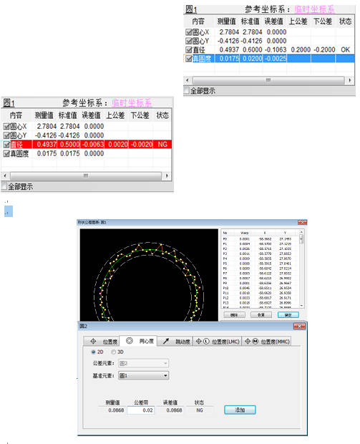Click the 临时坐标系 link above the NG table
Screen dimensions: 360x444
click(x=132, y=103)
